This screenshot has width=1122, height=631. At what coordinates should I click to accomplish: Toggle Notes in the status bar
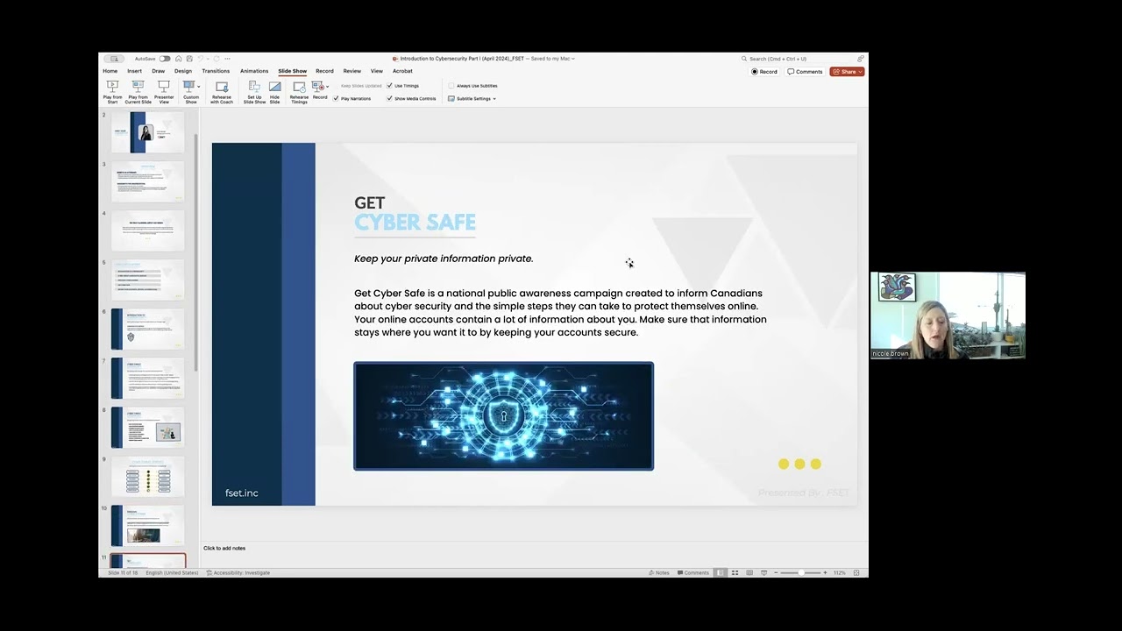tap(659, 572)
